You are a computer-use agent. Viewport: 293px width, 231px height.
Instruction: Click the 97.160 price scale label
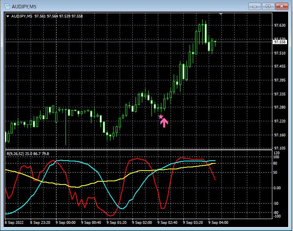click(280, 135)
